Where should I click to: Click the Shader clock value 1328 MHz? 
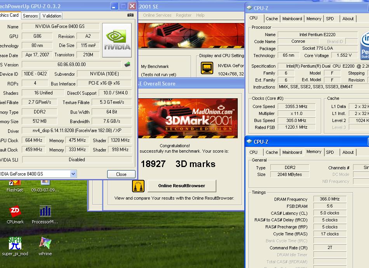coord(120,140)
